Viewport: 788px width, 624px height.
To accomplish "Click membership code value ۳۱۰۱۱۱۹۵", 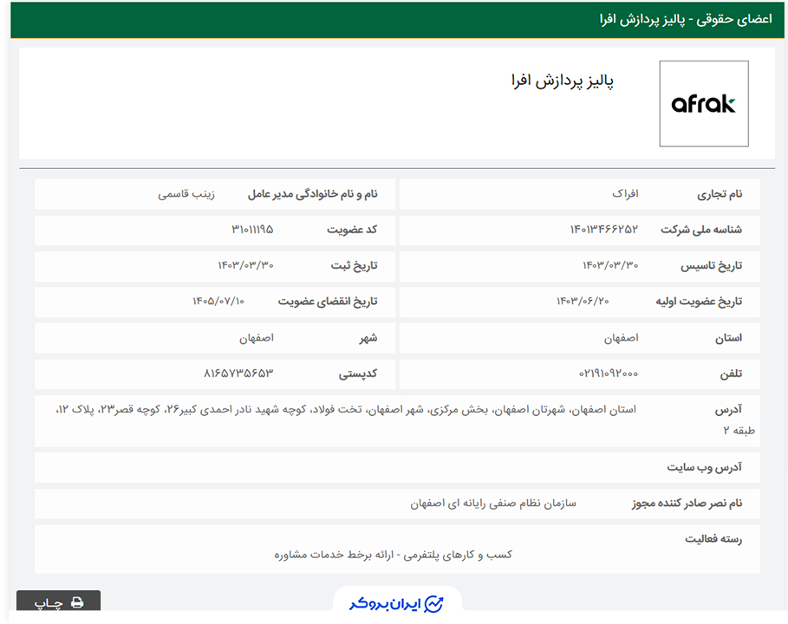I will 252,230.
